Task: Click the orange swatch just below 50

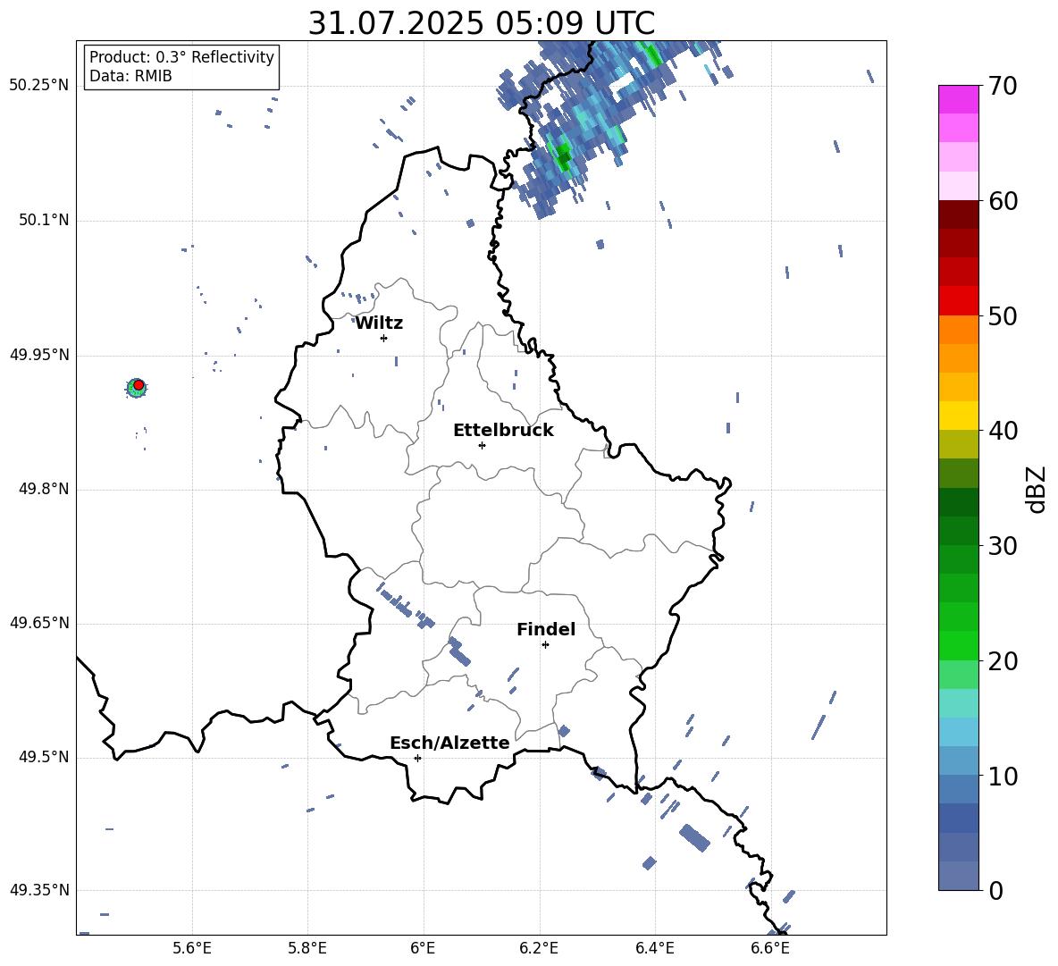Action: pos(958,330)
